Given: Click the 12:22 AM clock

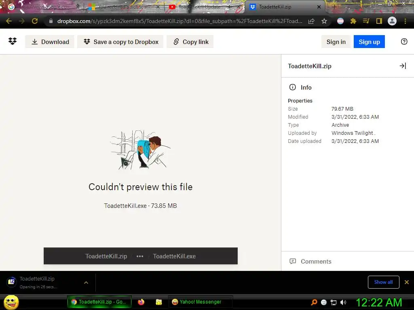Looking at the screenshot, I should [379, 302].
